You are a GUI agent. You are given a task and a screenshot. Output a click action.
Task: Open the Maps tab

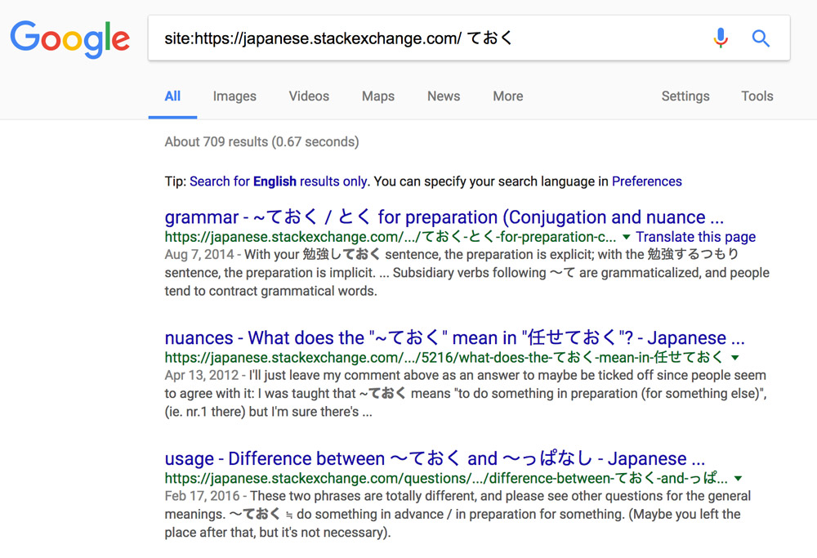point(378,96)
